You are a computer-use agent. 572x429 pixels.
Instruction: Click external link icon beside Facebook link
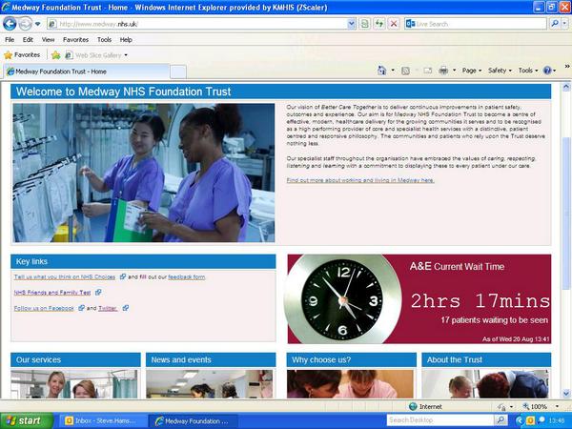click(81, 308)
